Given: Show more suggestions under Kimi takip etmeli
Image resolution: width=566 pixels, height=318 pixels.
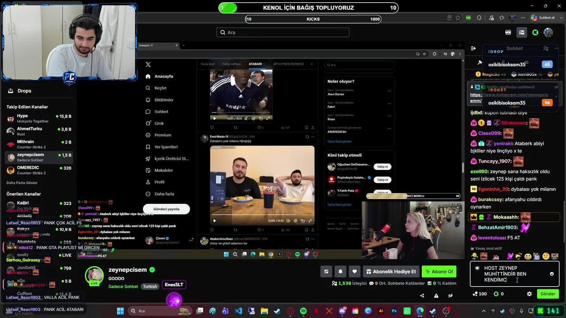Looking at the screenshot, I should (x=340, y=204).
